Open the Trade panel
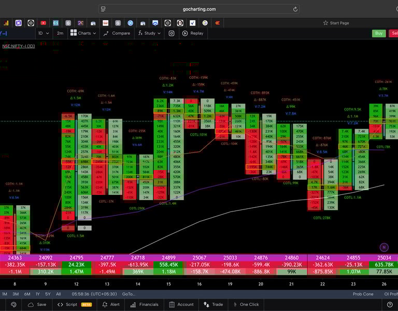Viewport: 398px width, 311px height. (x=213, y=304)
